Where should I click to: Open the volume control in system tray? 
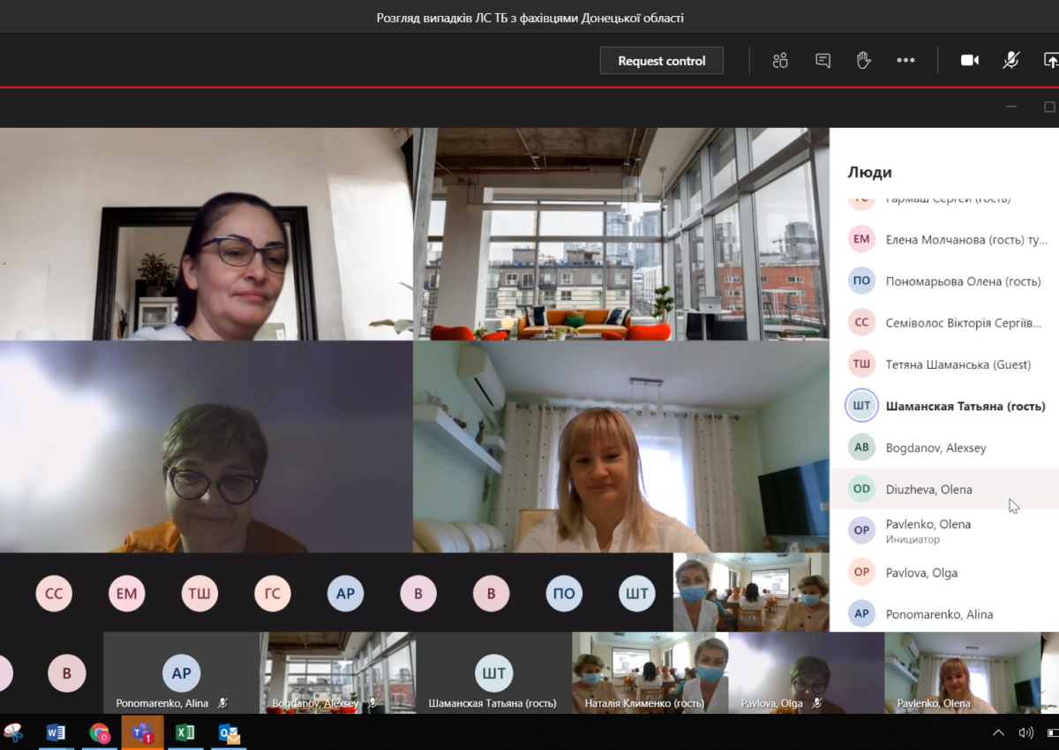tap(1026, 732)
